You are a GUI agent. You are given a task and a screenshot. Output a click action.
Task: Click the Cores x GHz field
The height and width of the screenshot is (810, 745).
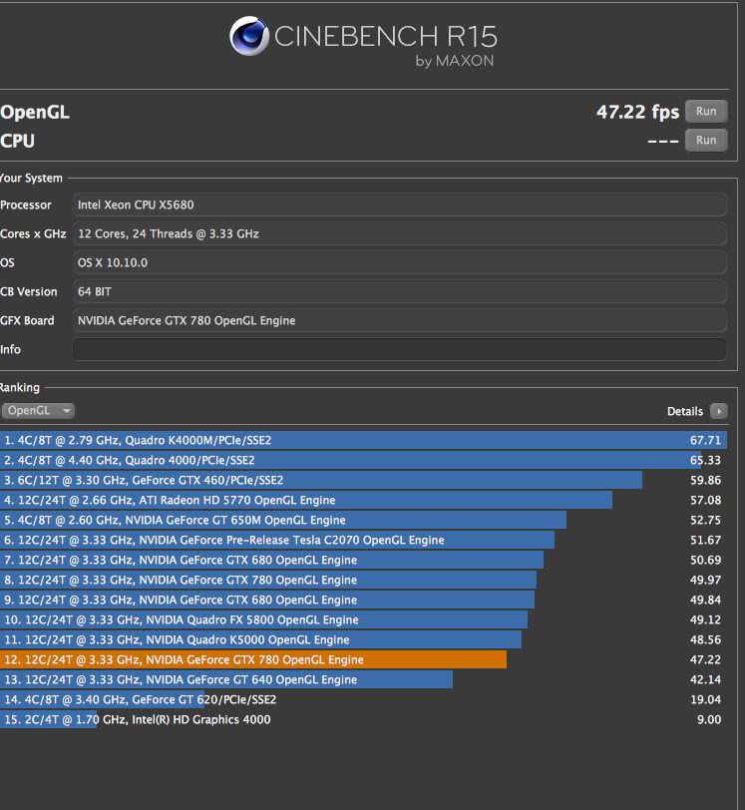[x=399, y=233]
